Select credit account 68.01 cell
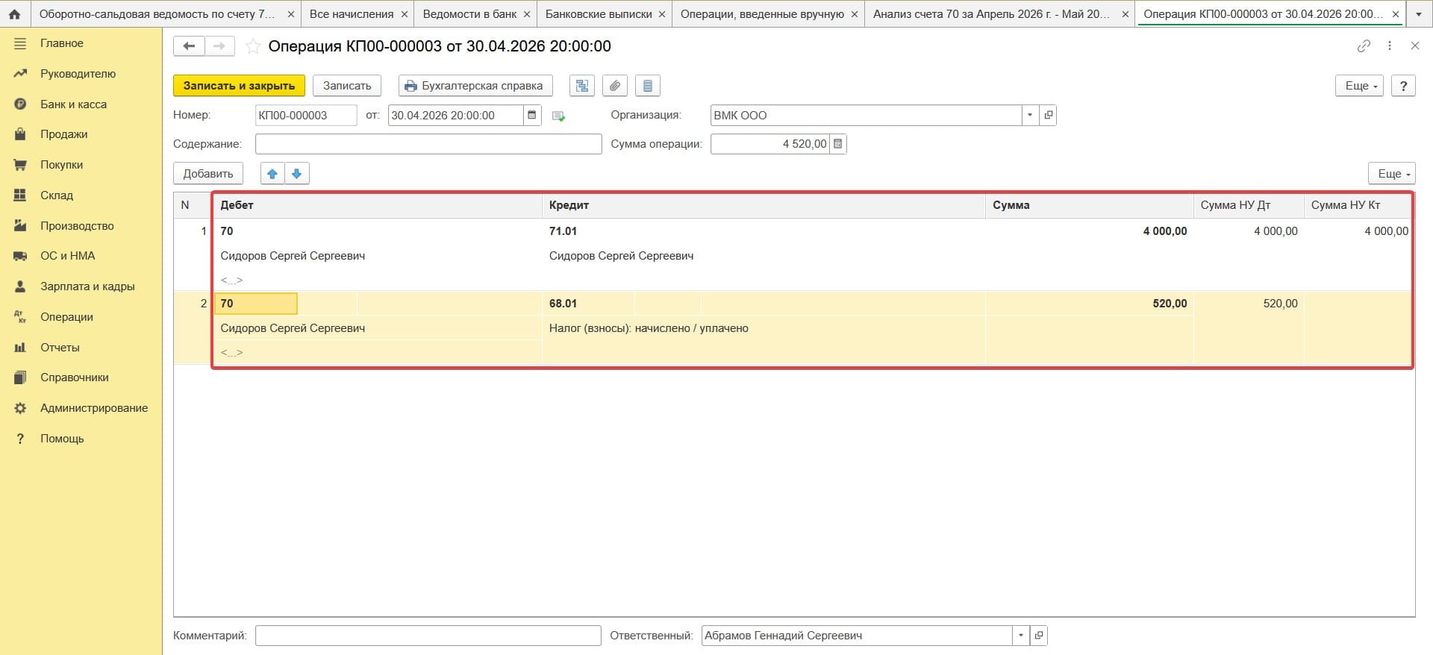This screenshot has width=1433, height=655. 588,304
